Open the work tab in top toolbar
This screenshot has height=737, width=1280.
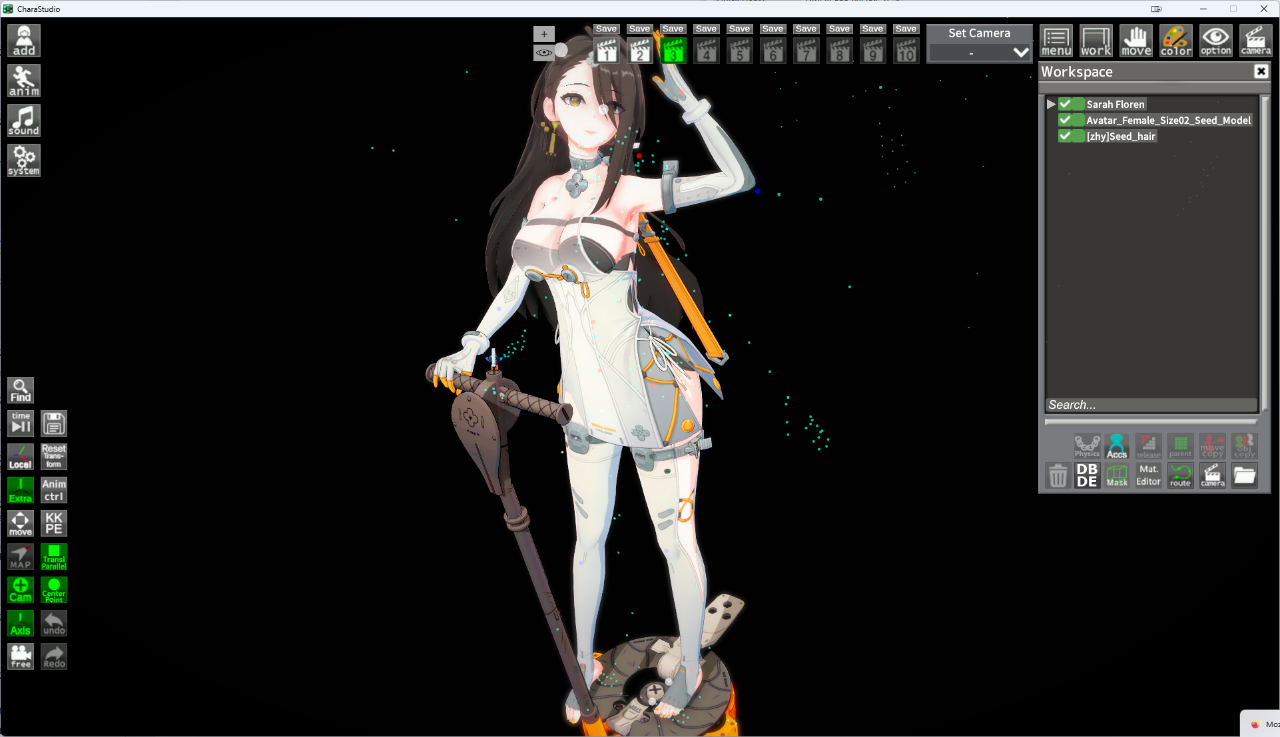[x=1096, y=41]
